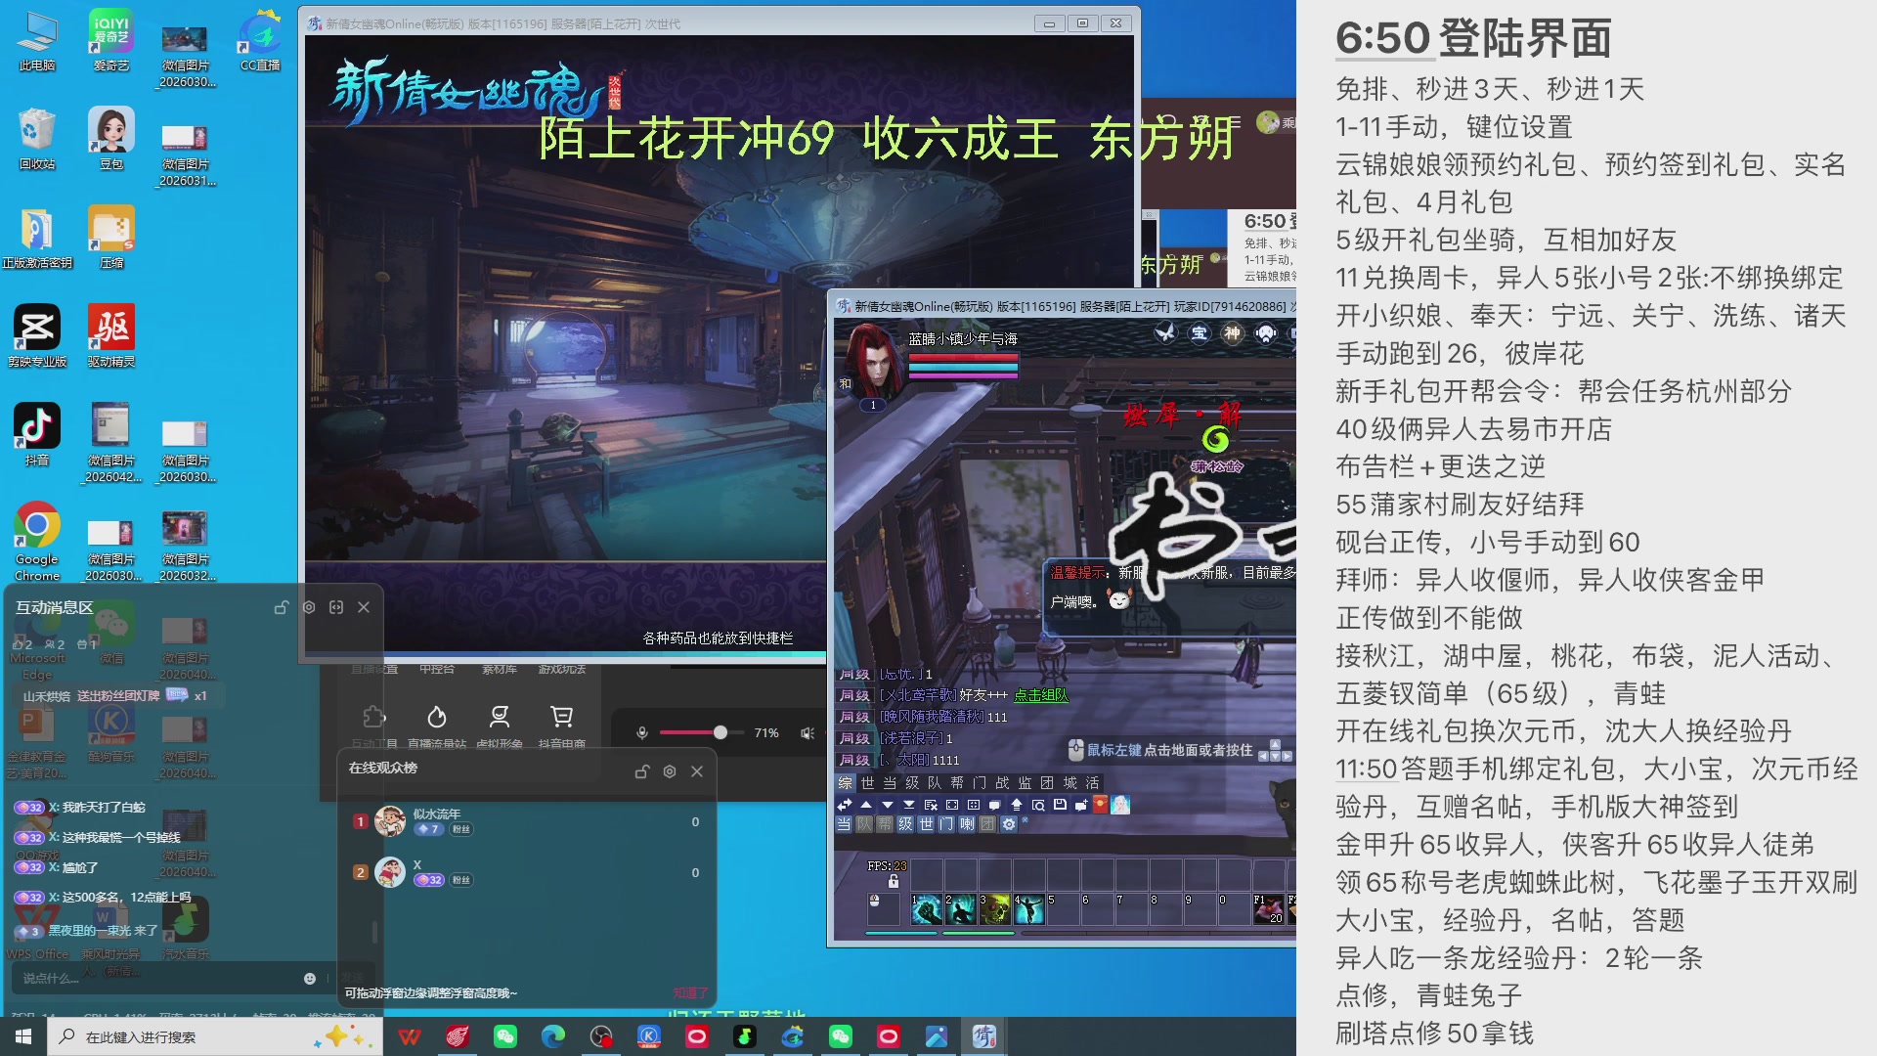Open 抖音电商 shopping cart tool
The image size is (1877, 1056).
(x=562, y=717)
